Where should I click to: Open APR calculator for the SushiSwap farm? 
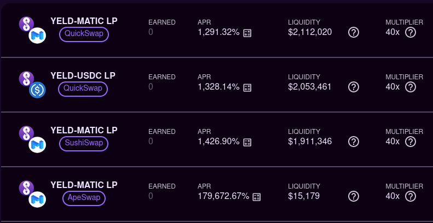tap(247, 143)
